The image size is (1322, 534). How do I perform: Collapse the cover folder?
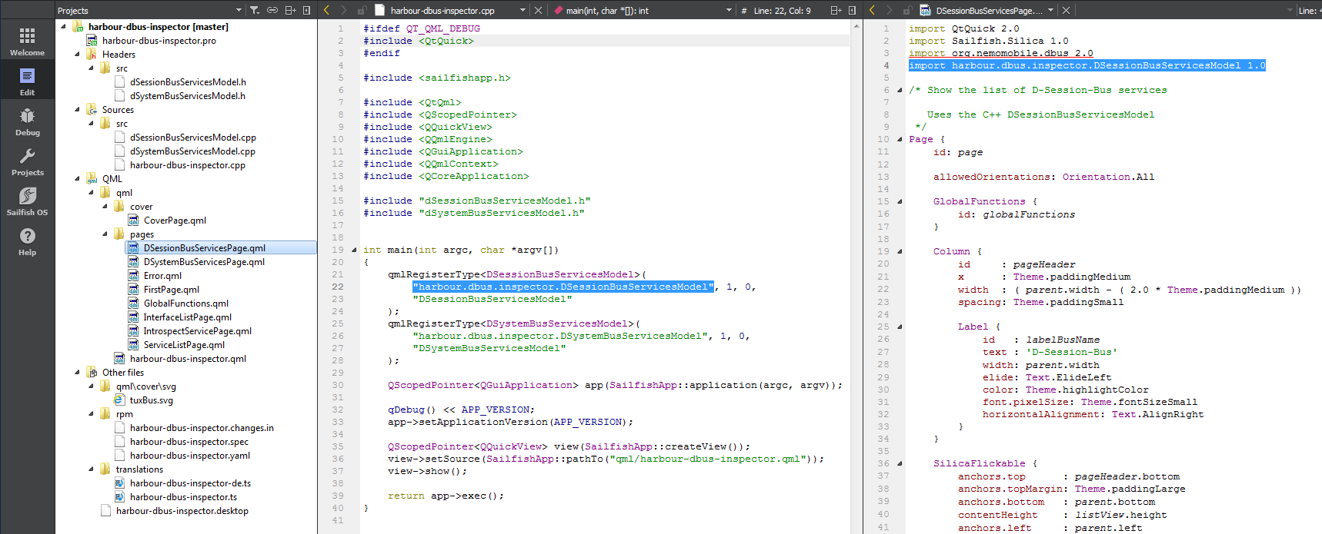point(105,206)
